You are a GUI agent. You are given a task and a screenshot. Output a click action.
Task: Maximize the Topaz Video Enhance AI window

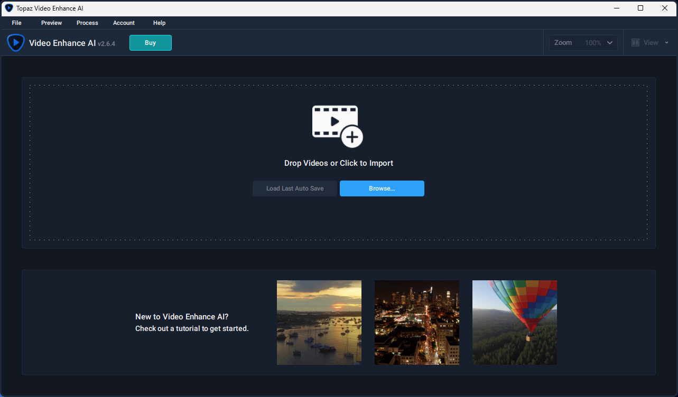click(640, 8)
